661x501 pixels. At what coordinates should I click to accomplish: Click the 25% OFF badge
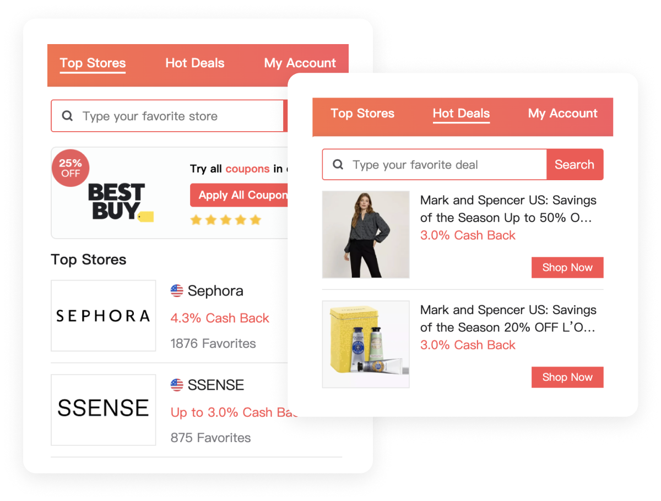[71, 168]
